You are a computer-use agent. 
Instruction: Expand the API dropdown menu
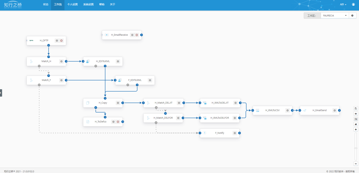(343, 5)
